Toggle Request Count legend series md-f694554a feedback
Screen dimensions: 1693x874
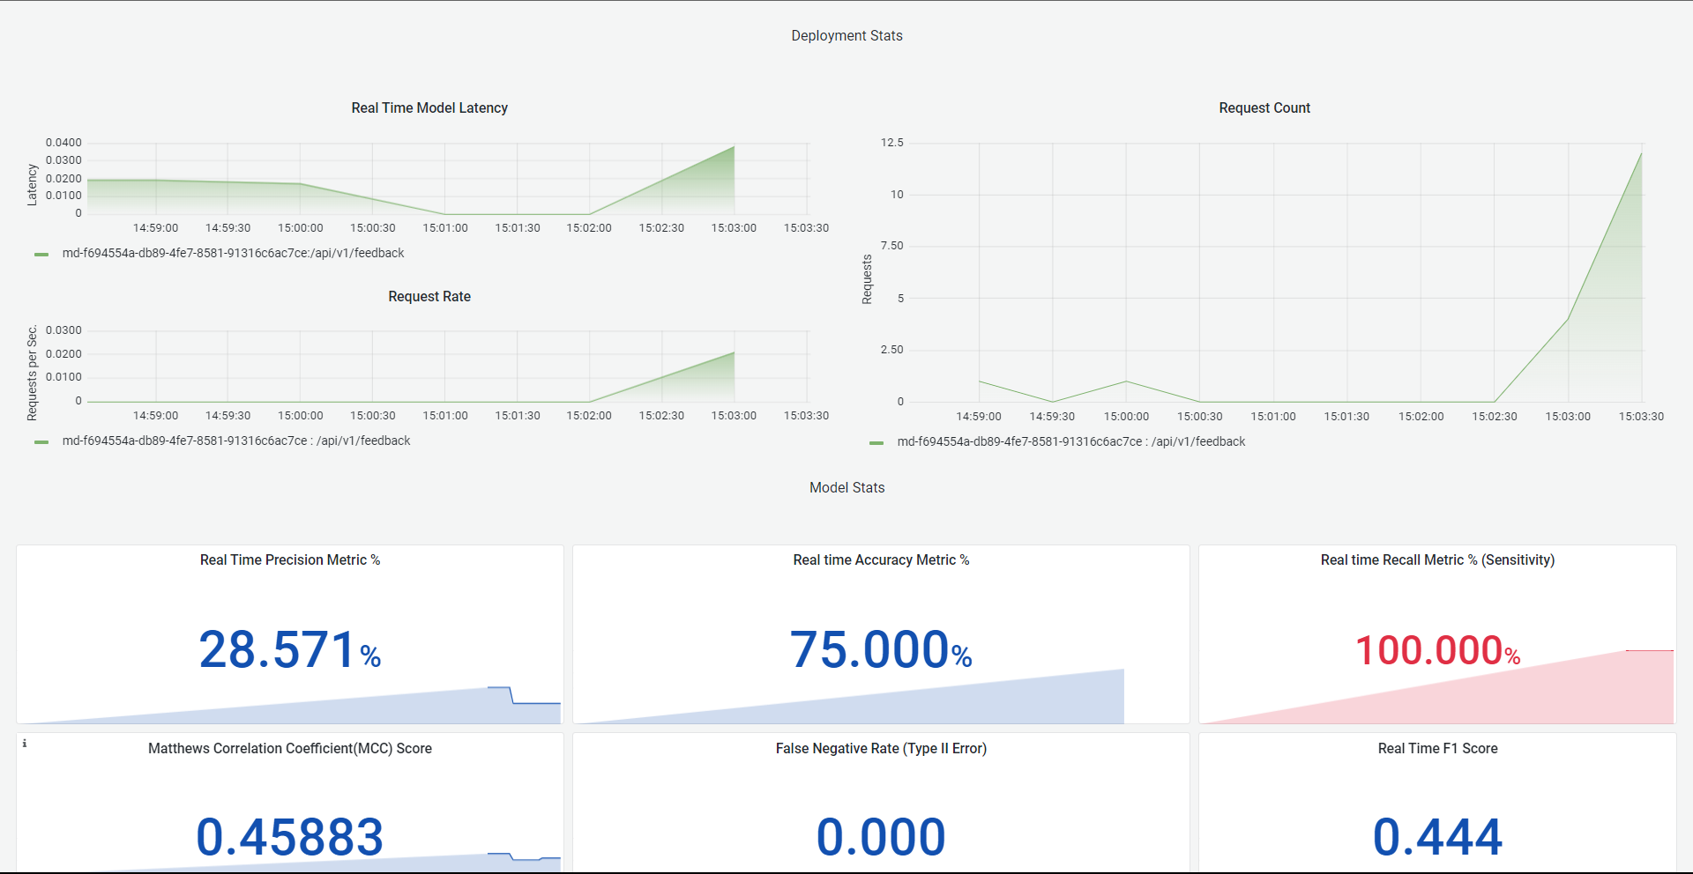[1071, 441]
